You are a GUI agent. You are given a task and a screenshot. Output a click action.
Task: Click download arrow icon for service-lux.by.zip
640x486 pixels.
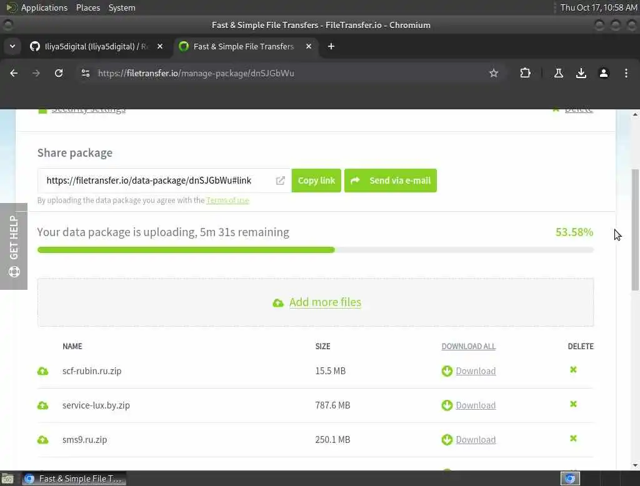[x=447, y=405]
